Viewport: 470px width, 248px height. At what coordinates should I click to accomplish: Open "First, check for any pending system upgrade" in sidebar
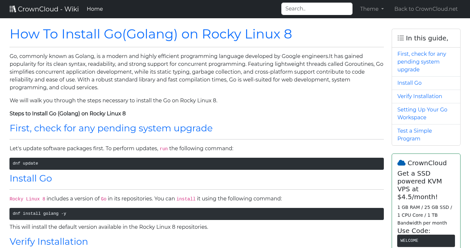point(422,62)
